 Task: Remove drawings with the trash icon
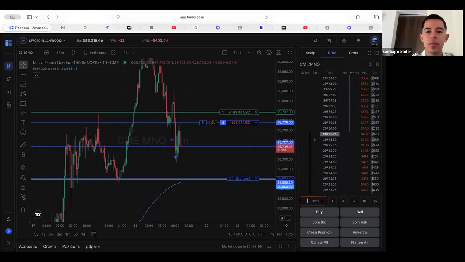[x=23, y=210]
